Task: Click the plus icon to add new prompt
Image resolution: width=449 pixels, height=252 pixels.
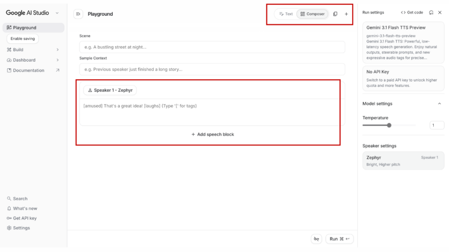Action: 346,14
